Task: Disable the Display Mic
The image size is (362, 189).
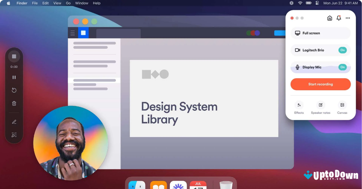Action: 343,67
